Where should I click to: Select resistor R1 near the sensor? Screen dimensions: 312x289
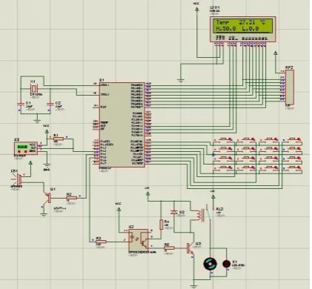59,139
